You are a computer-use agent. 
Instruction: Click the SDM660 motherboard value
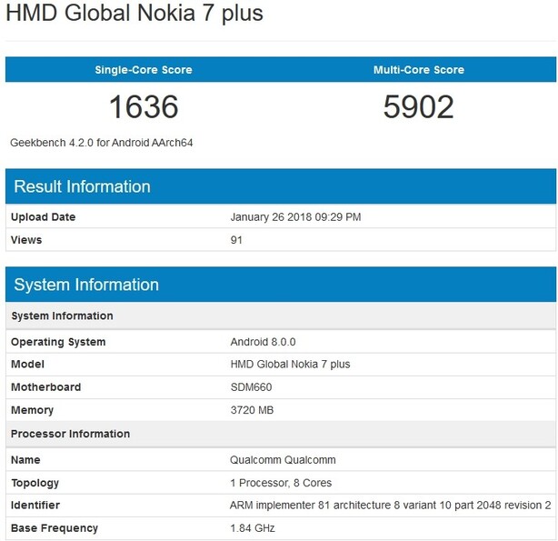click(x=251, y=387)
